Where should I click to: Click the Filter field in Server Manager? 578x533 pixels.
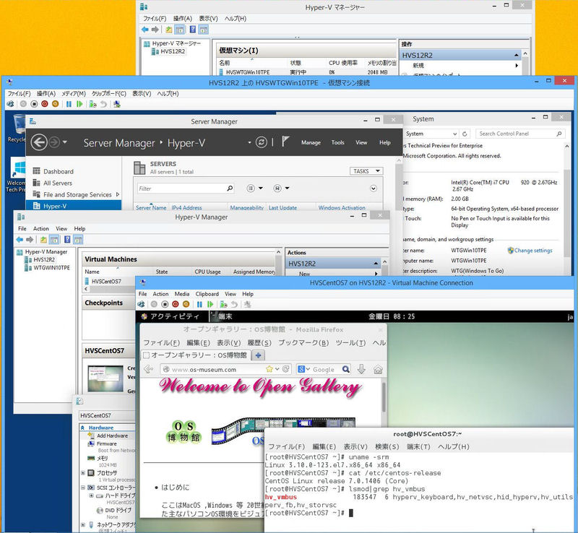coord(186,188)
